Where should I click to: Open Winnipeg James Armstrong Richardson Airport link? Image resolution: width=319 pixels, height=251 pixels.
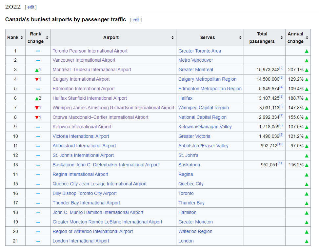pyautogui.click(x=113, y=108)
